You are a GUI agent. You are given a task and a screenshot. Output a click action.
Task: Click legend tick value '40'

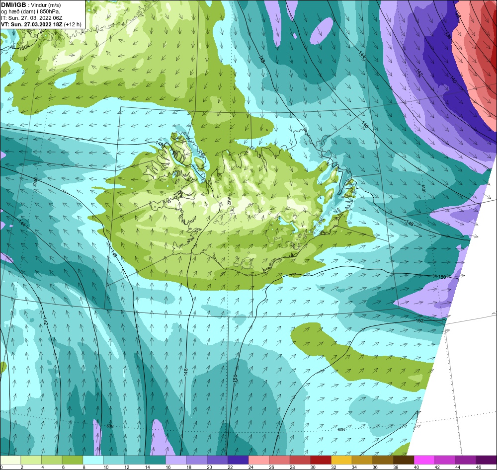pos(416,467)
